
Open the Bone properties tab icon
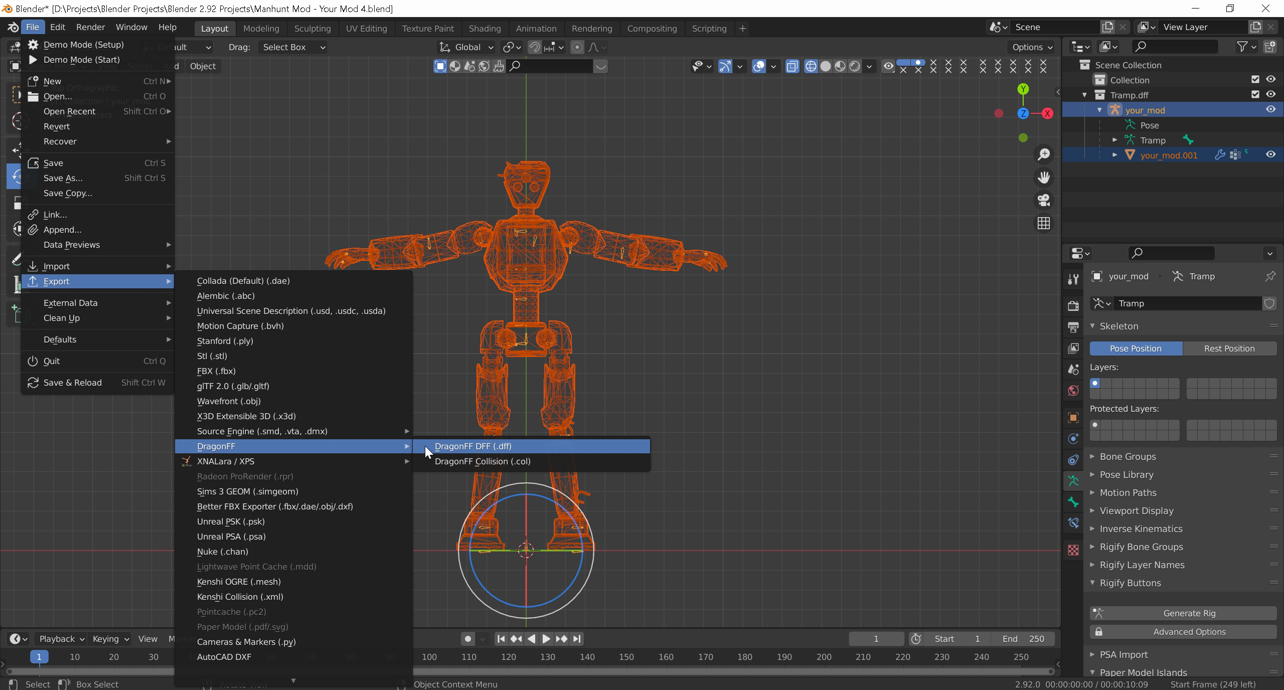pos(1073,502)
